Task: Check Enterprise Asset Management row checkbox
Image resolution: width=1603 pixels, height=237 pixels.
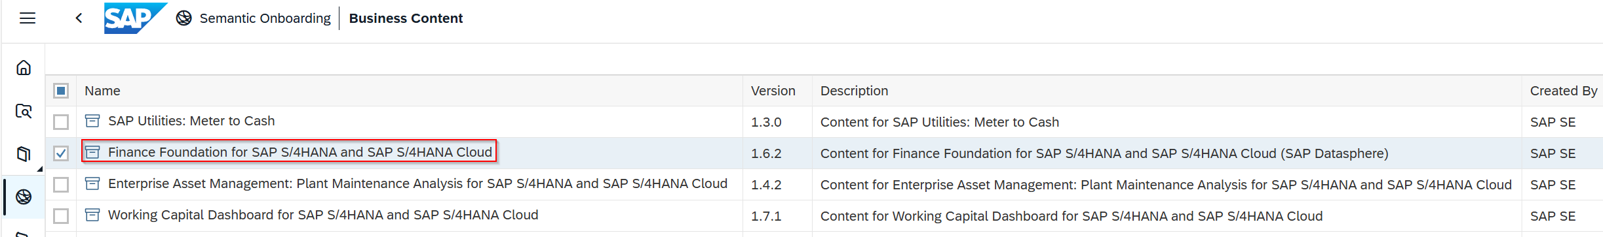Action: click(x=61, y=185)
